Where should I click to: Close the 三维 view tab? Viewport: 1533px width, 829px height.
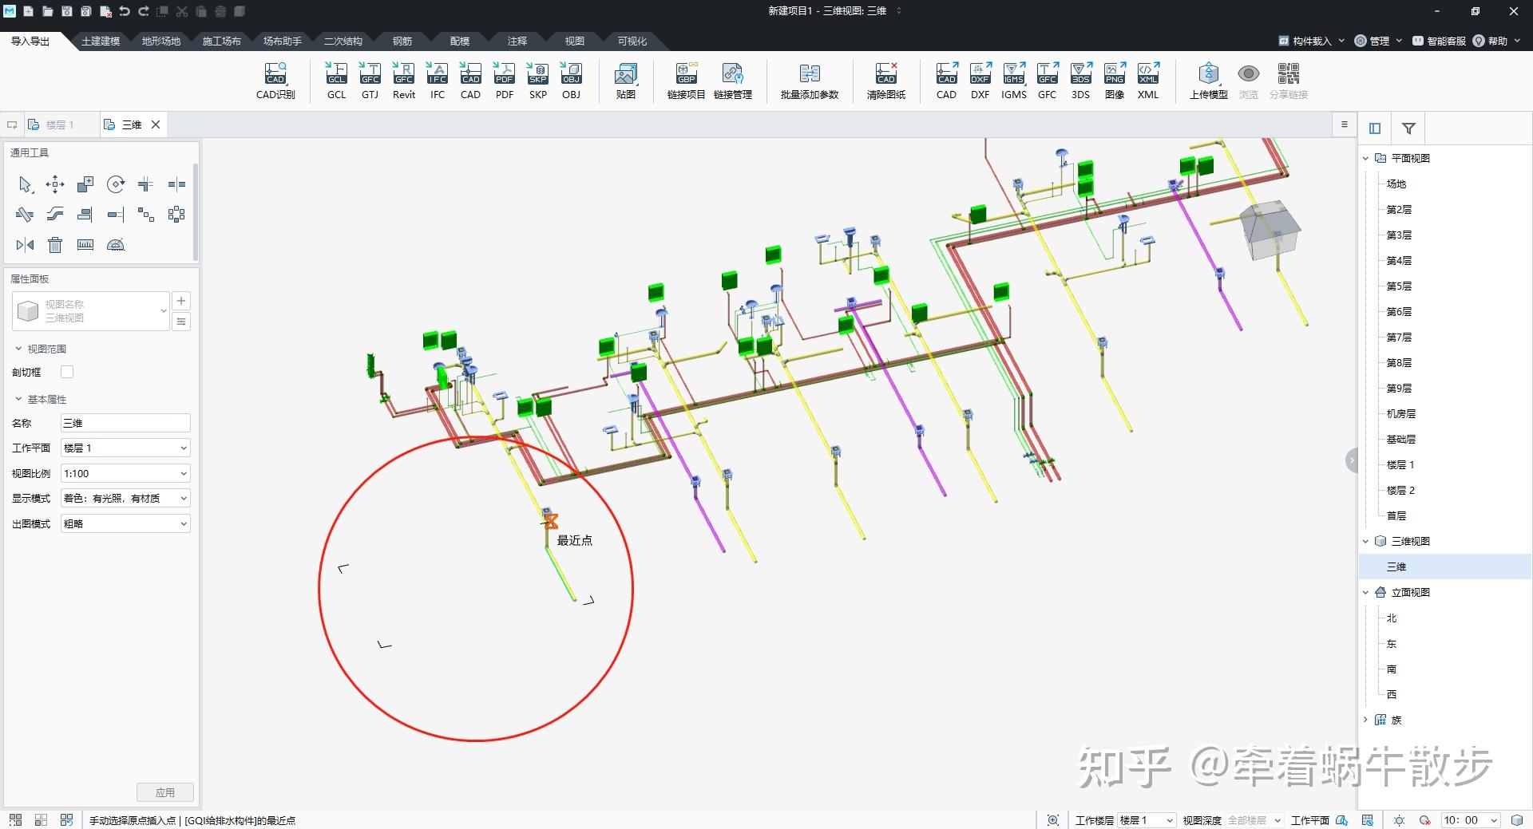156,124
